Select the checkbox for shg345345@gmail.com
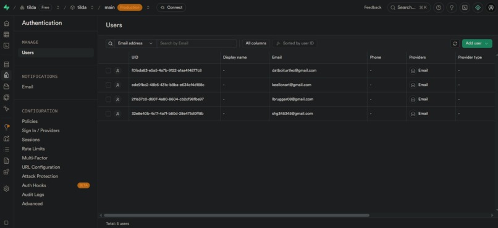498x228 pixels. [108, 114]
